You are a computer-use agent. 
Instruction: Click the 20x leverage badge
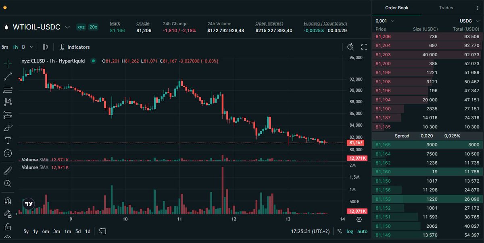93,27
